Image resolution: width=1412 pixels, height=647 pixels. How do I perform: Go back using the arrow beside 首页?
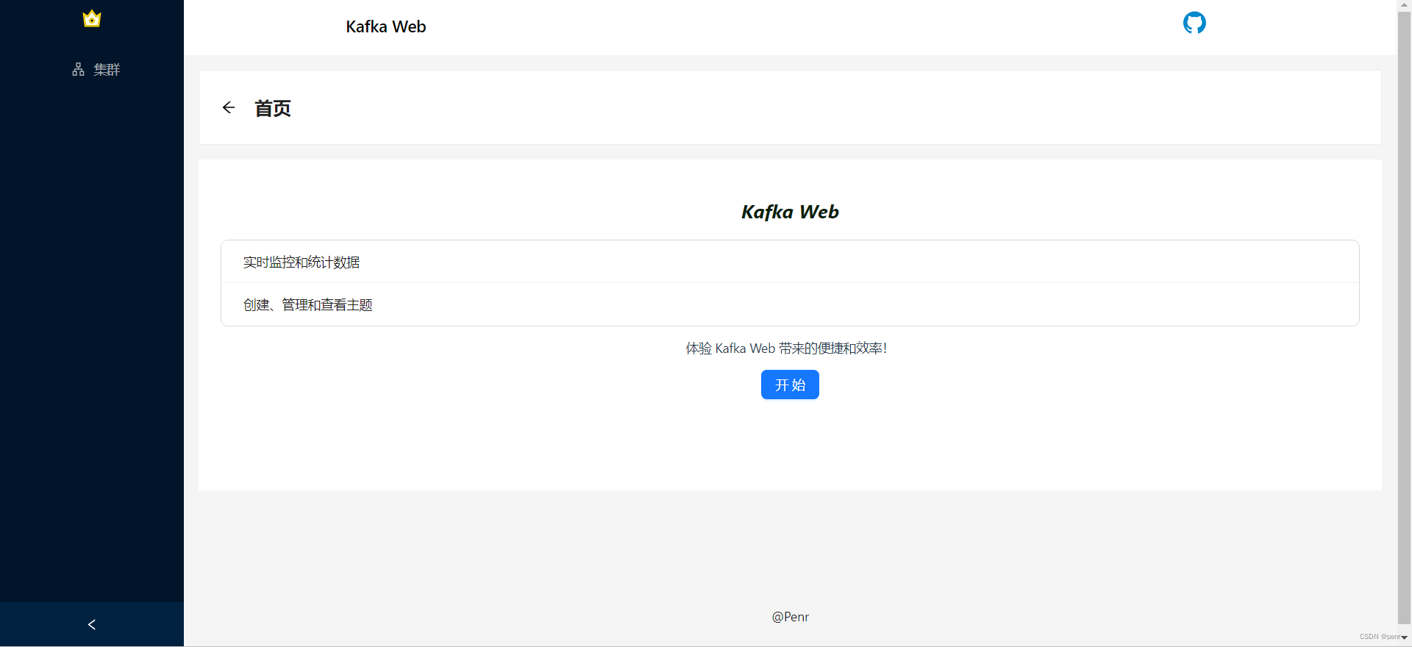click(229, 107)
